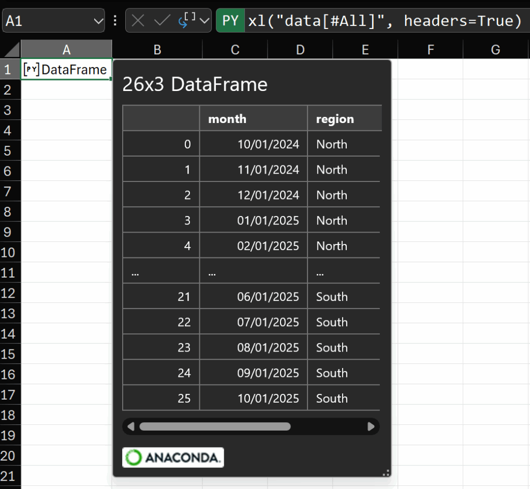Select the row 20 header

coord(8,455)
